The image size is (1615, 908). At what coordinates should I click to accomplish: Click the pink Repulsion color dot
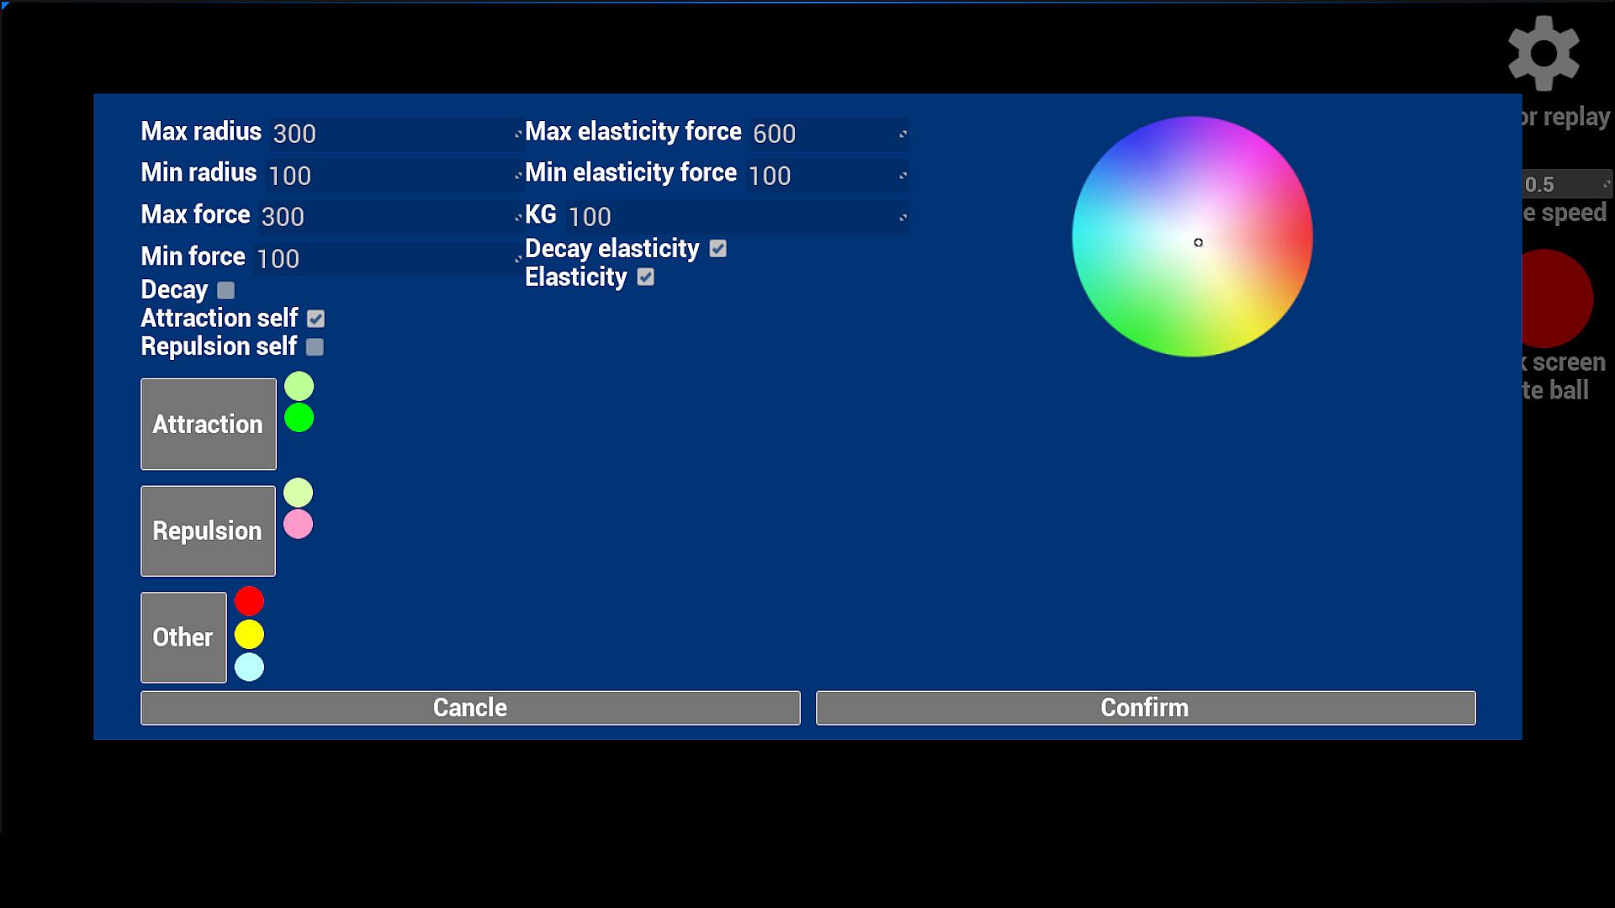tap(298, 525)
